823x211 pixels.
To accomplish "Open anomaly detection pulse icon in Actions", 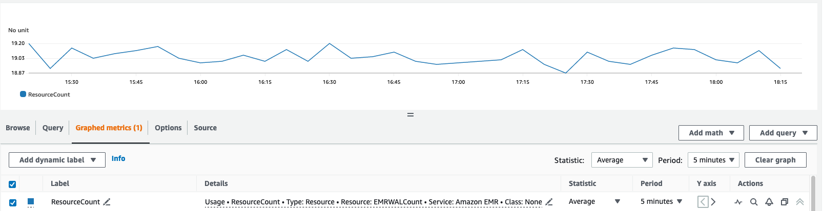I will (x=738, y=202).
